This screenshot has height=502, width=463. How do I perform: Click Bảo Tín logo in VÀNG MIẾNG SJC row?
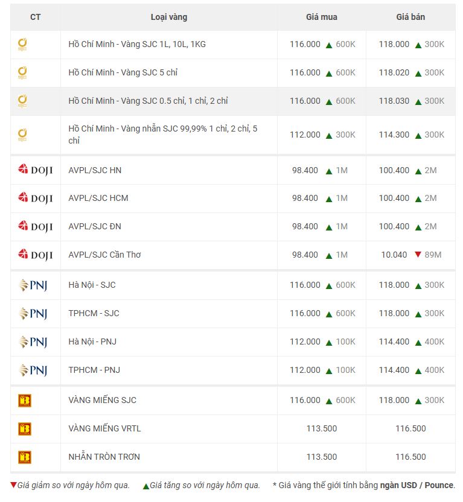(x=25, y=401)
